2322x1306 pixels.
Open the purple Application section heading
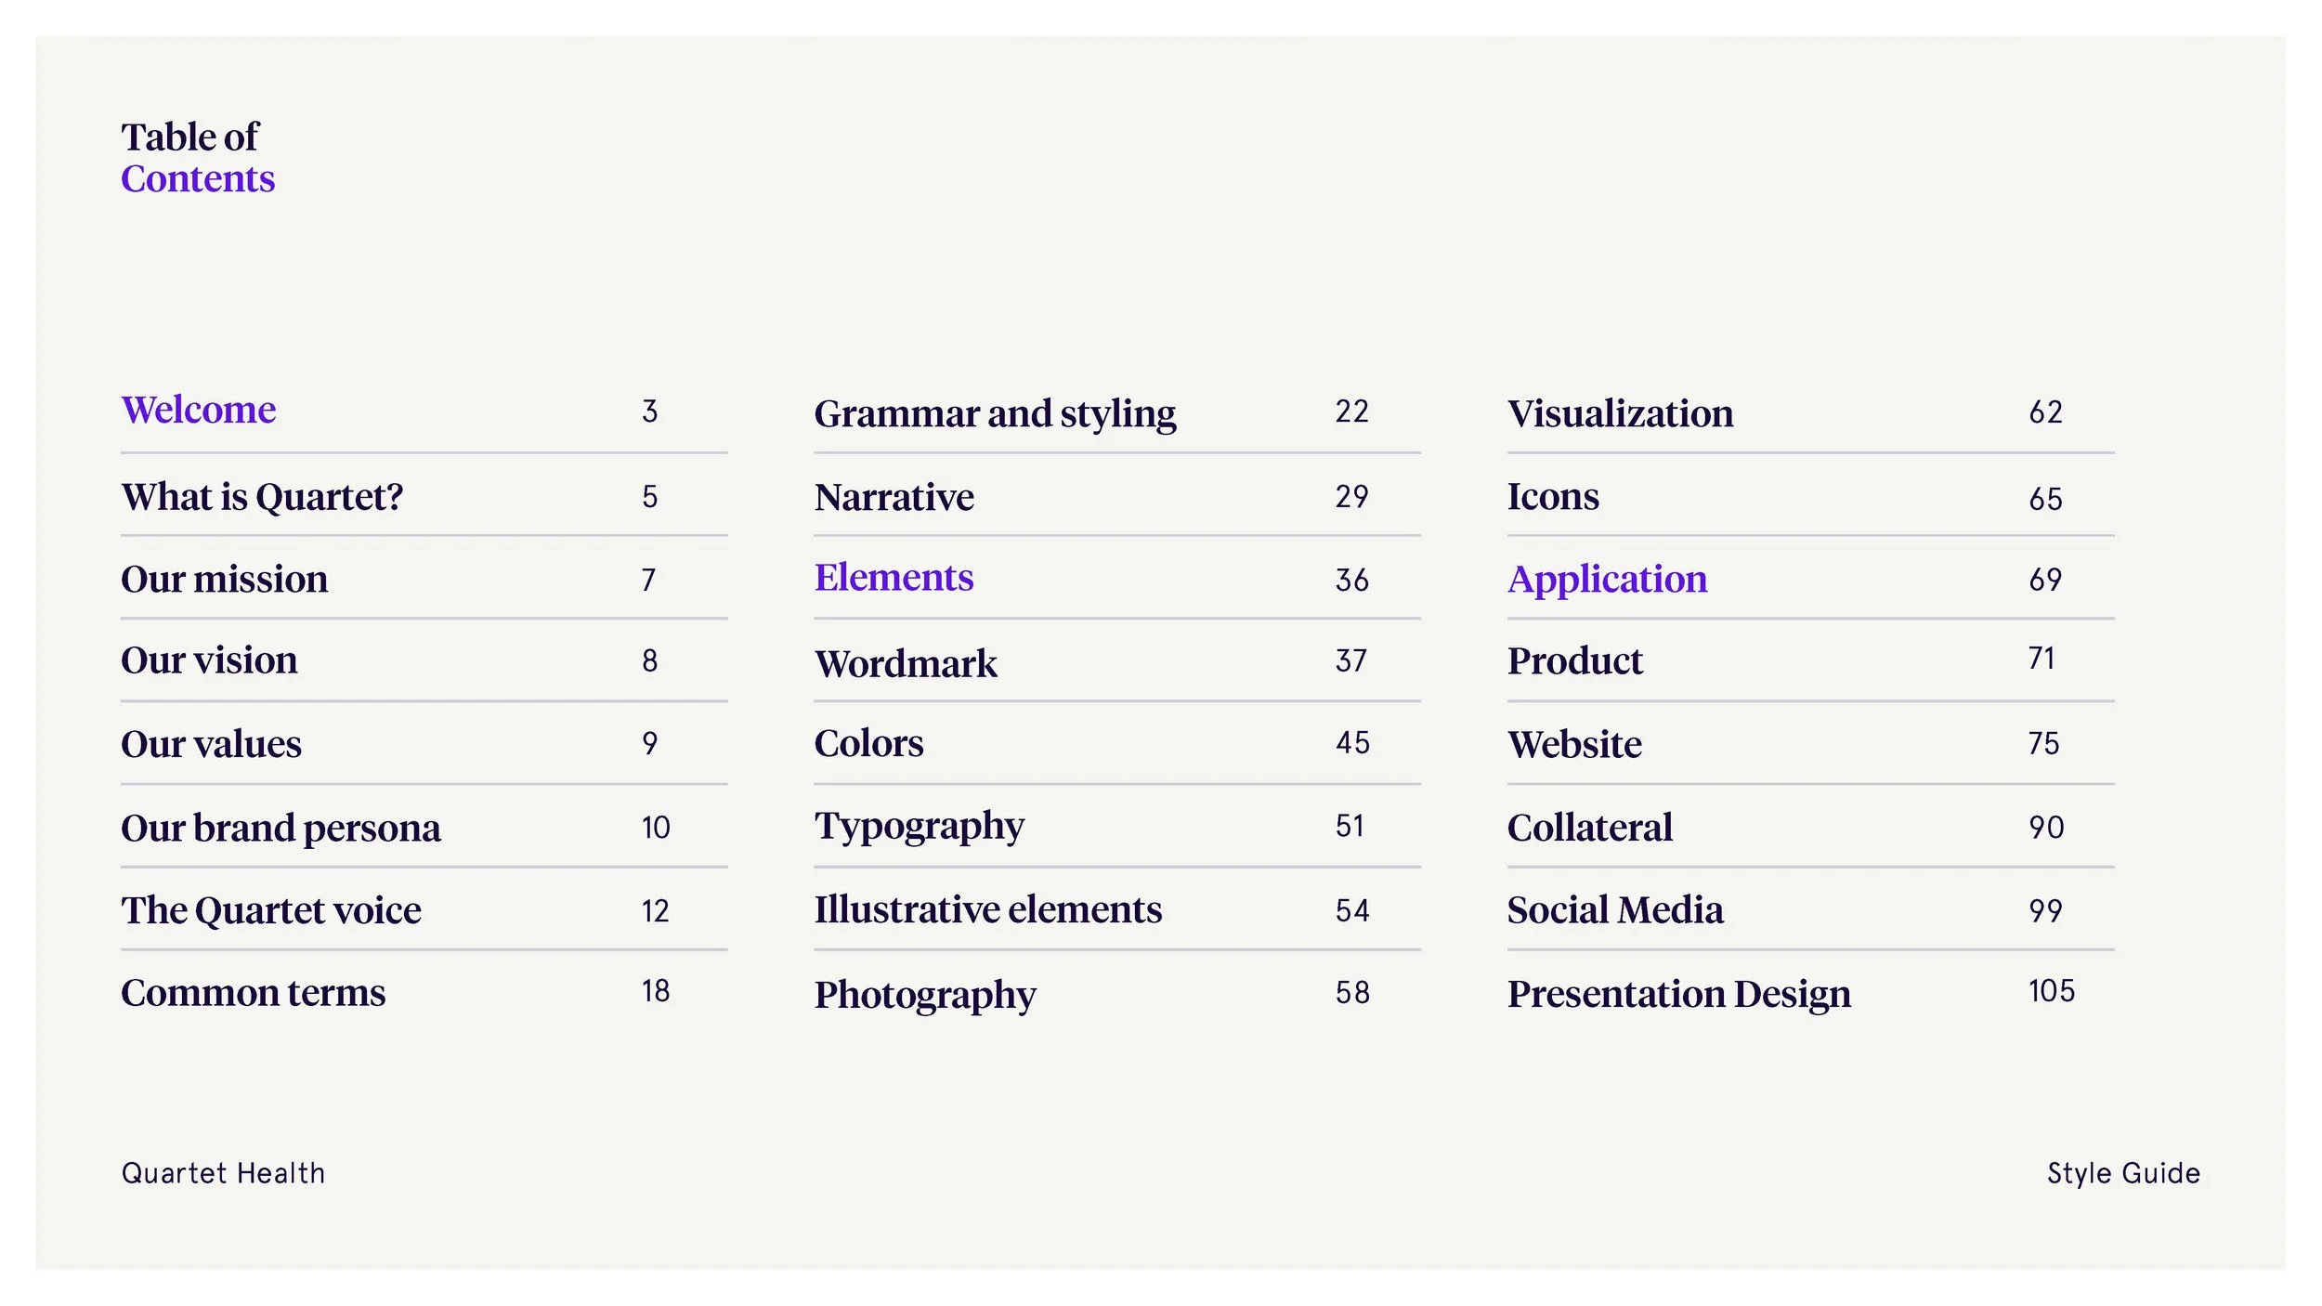[x=1607, y=580]
